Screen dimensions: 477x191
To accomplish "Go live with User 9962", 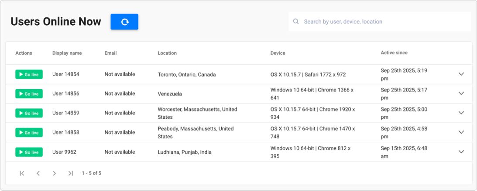I will (x=29, y=152).
